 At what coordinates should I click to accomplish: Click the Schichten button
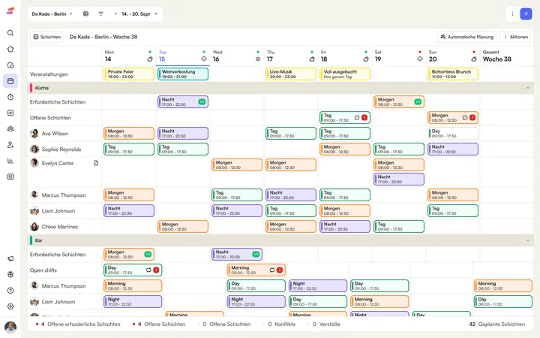tap(46, 37)
